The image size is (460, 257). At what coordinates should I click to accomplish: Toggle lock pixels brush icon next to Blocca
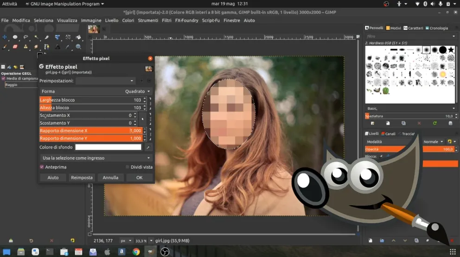pos(381,157)
